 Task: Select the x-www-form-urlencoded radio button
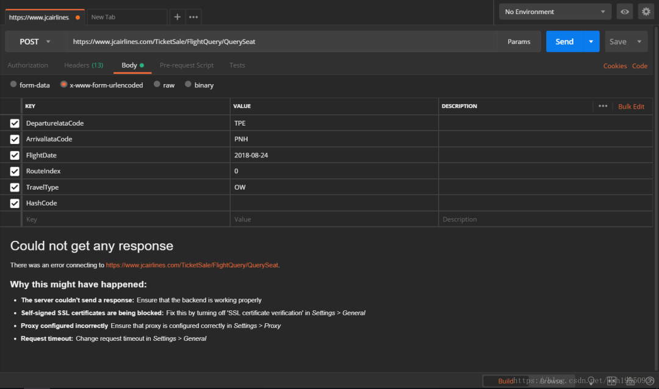click(63, 84)
